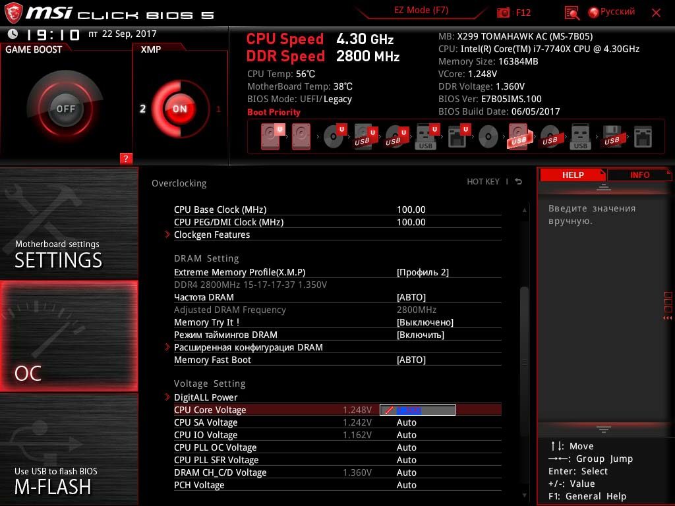675x506 pixels.
Task: Open Memory Try It [Выключено] dropdown
Action: pos(425,322)
